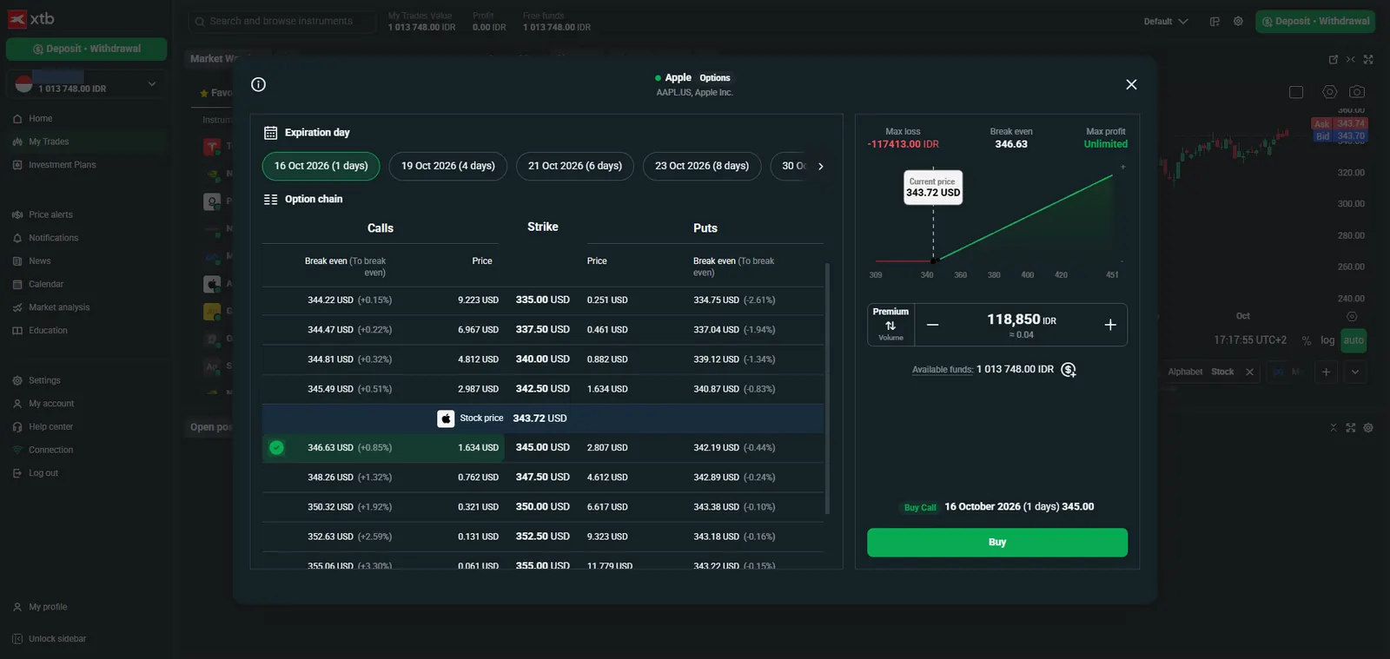
Task: Click the green Buy button
Action: (997, 543)
